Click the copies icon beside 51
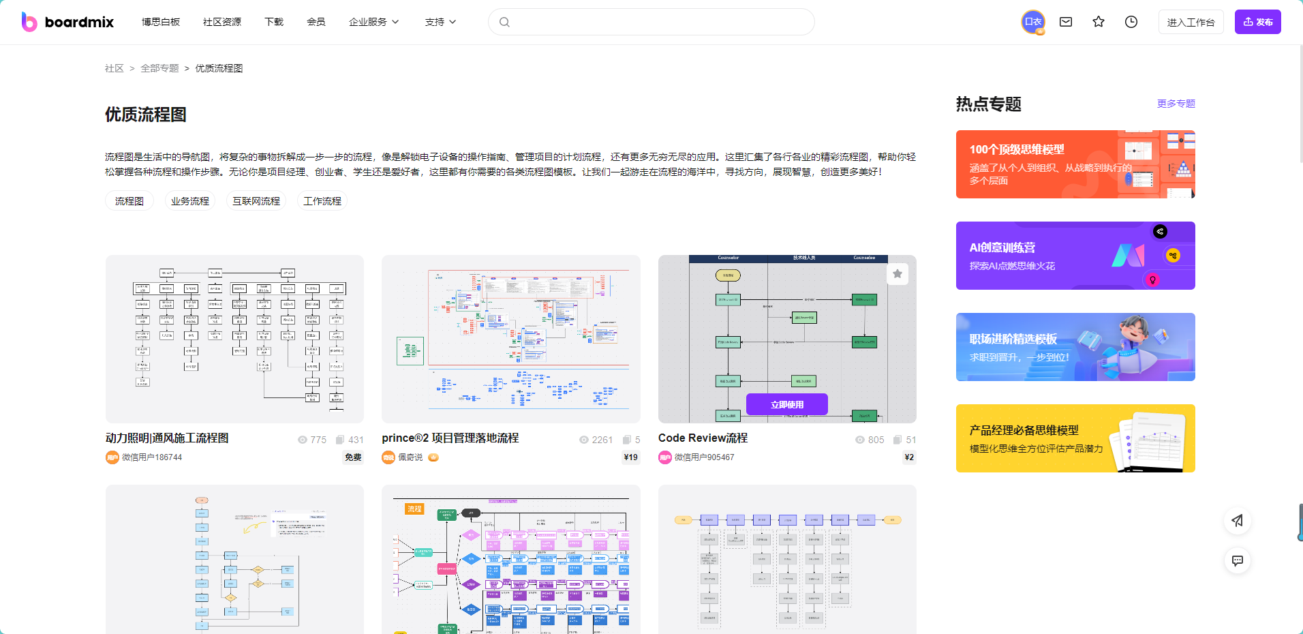The image size is (1303, 634). tap(898, 440)
